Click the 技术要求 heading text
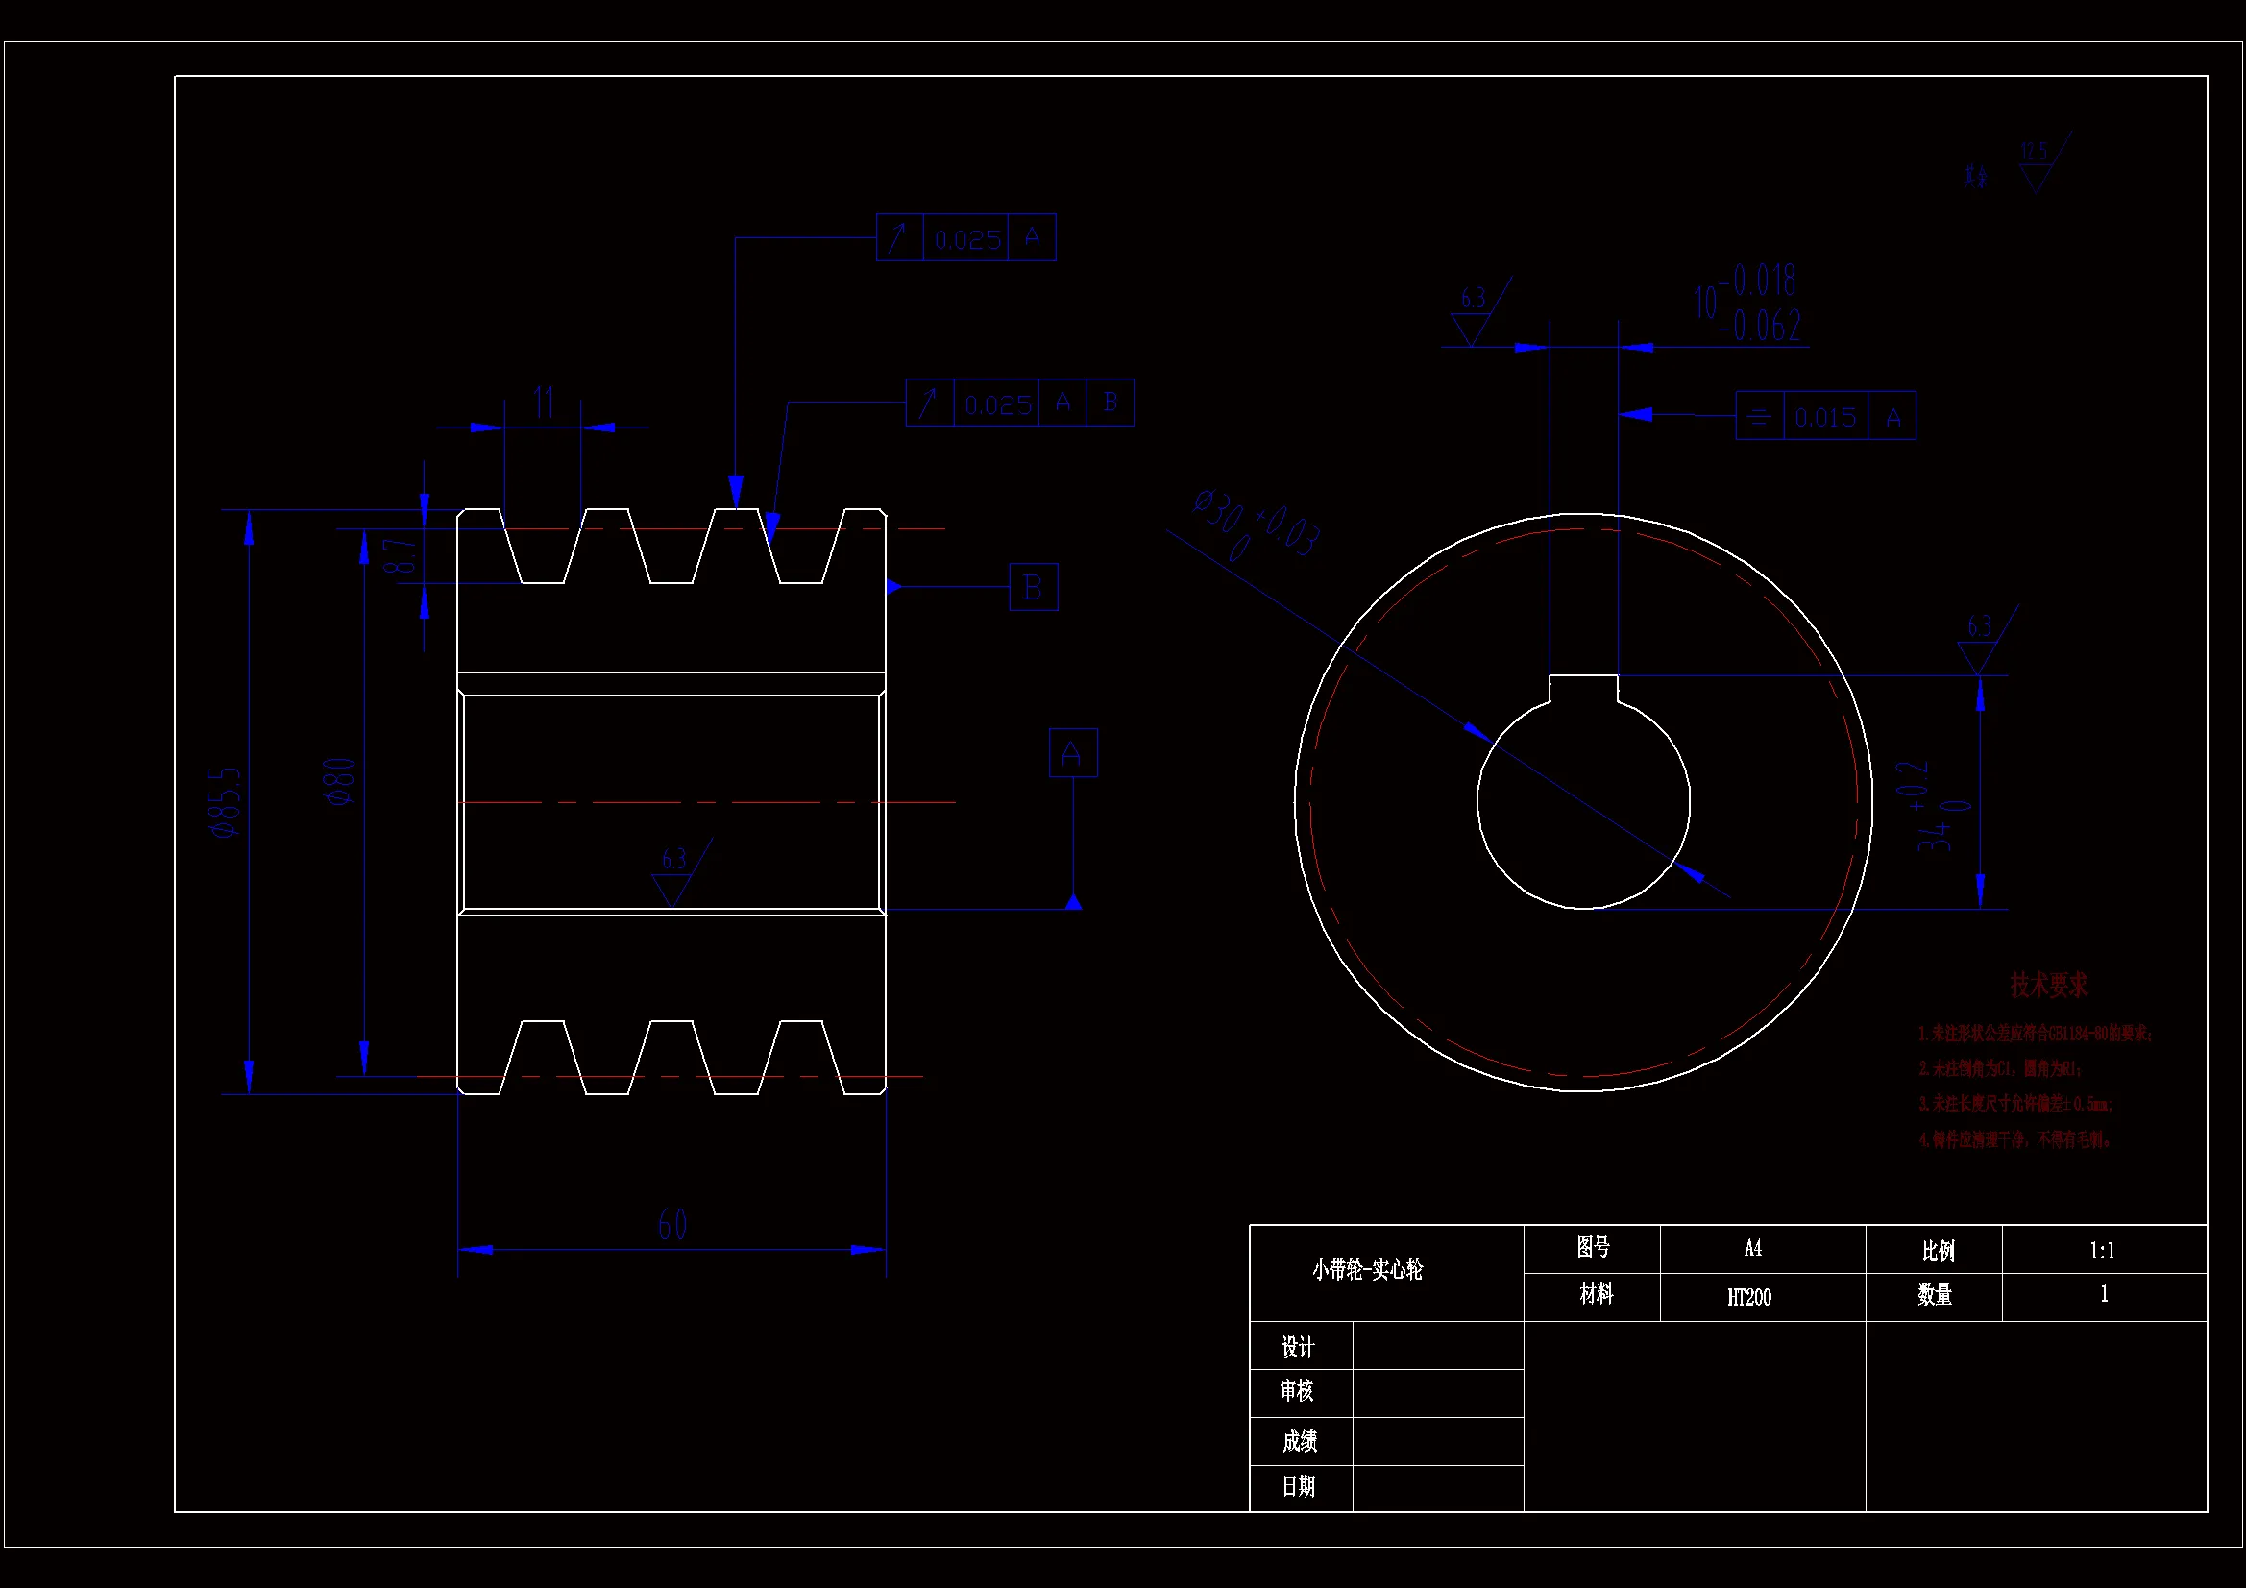Screen dimensions: 2246x1588 tap(2048, 986)
